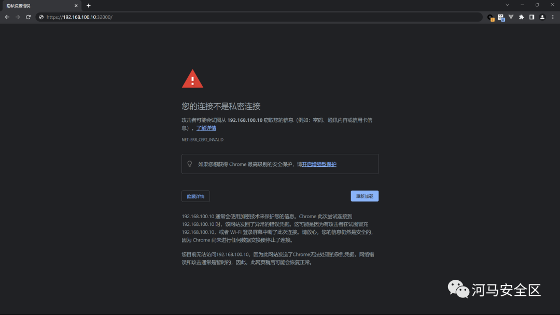The height and width of the screenshot is (315, 560).
Task: Reload the page using the reload icon
Action: click(x=28, y=17)
